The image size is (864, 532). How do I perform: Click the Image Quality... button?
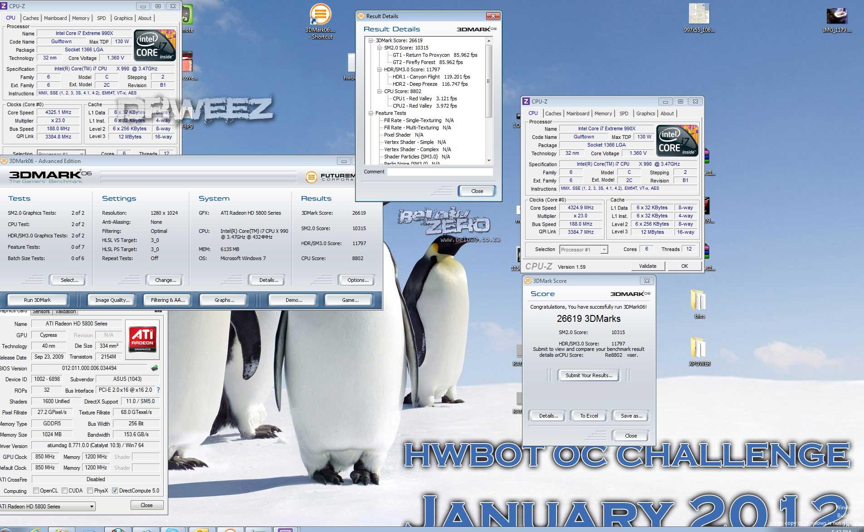pos(112,300)
